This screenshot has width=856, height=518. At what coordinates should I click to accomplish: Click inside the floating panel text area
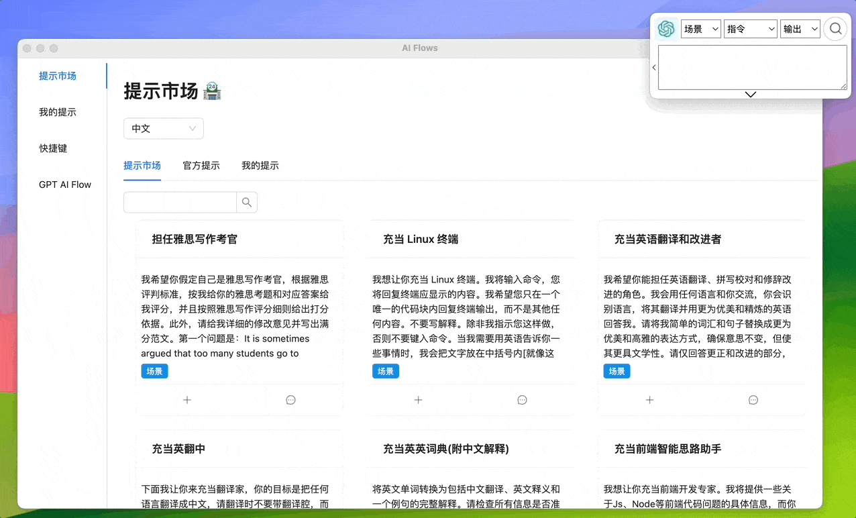pyautogui.click(x=753, y=67)
